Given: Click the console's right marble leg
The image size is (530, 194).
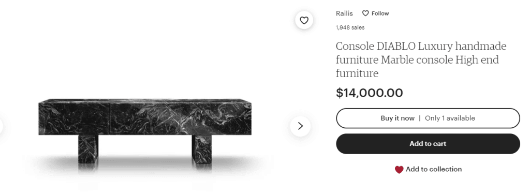Looking at the screenshot, I should point(202,150).
